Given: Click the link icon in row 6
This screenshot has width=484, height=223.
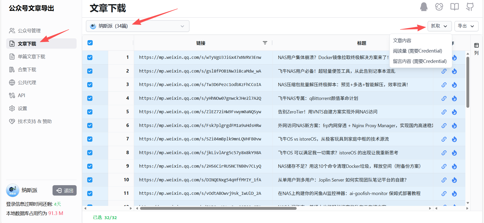Looking at the screenshot, I should tap(444, 126).
